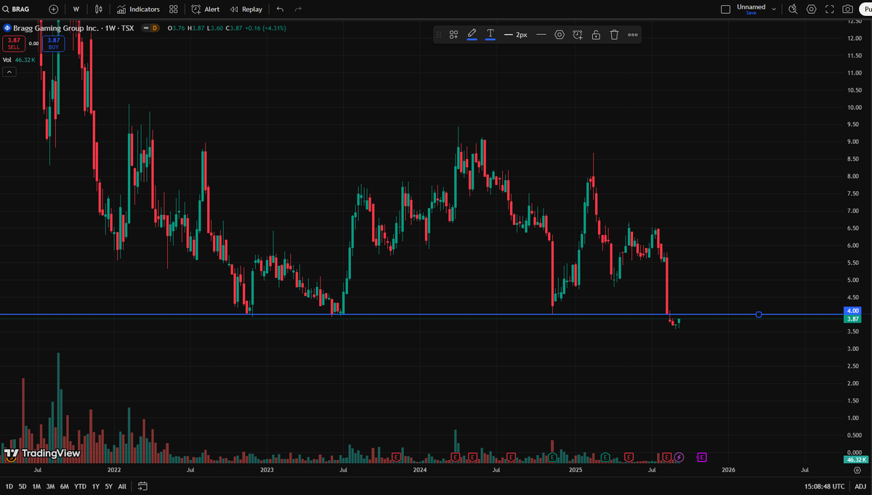Switch range to YTD
This screenshot has height=495, width=872.
81,486
